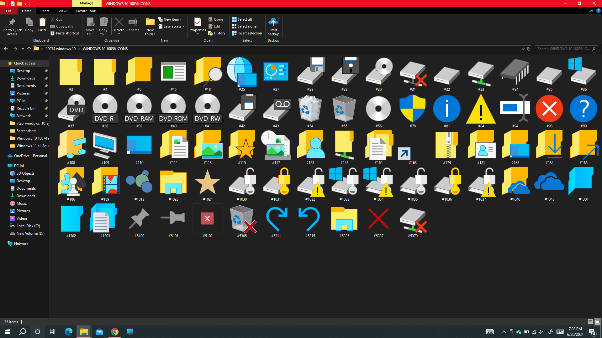This screenshot has width=602, height=338.
Task: Open the Easy access dropdown
Action: [183, 26]
